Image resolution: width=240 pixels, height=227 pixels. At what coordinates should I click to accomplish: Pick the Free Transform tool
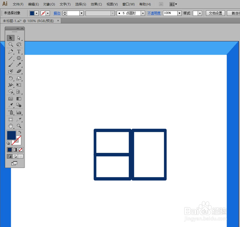[x=19, y=85]
